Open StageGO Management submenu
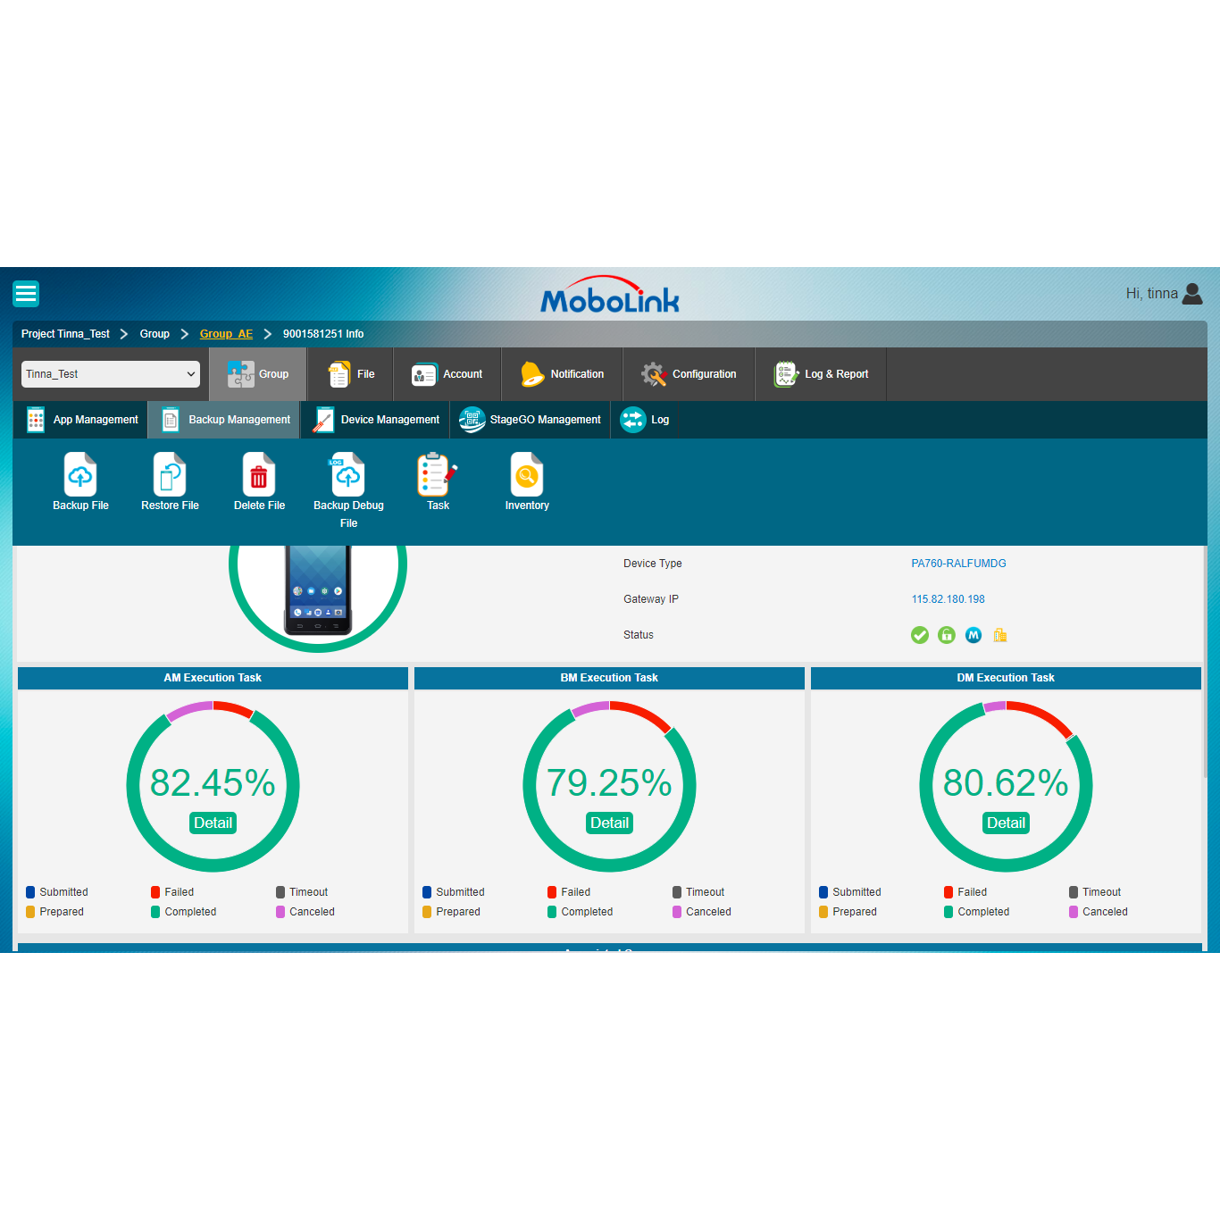The height and width of the screenshot is (1220, 1220). [531, 420]
